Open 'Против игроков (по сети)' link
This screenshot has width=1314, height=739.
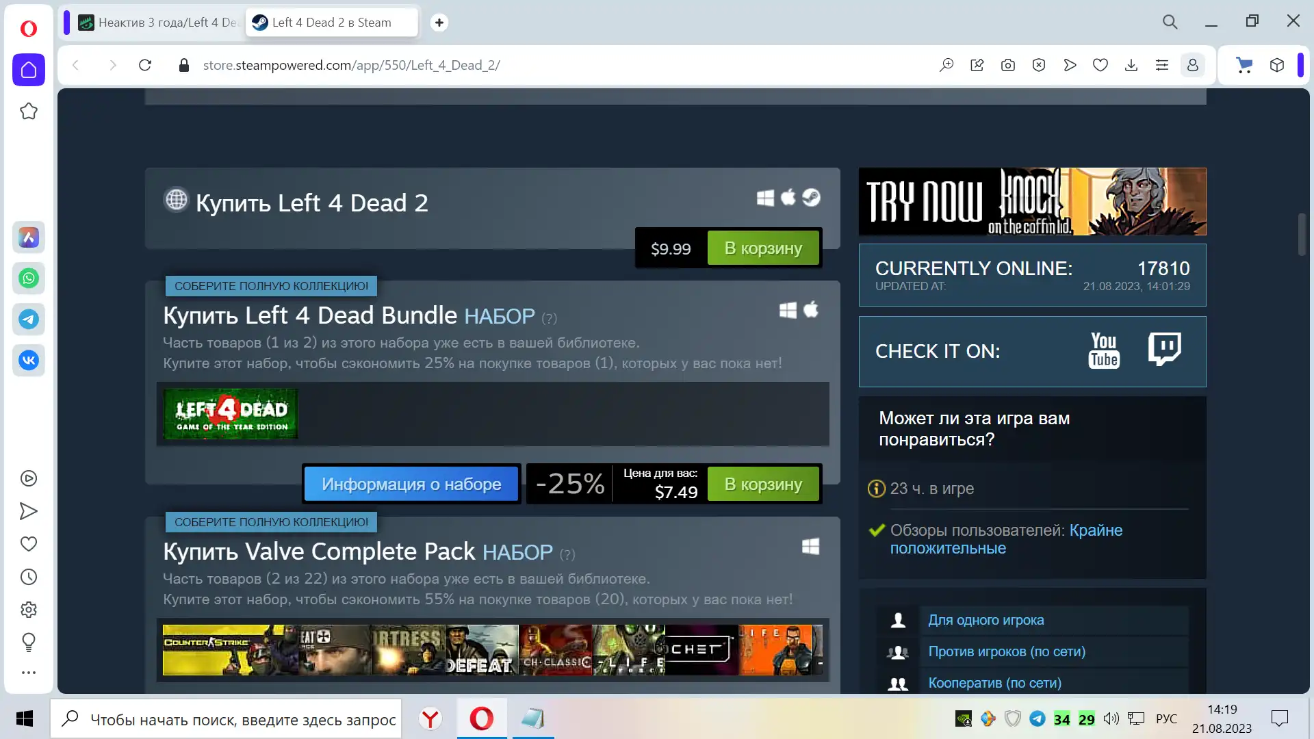(x=1007, y=651)
